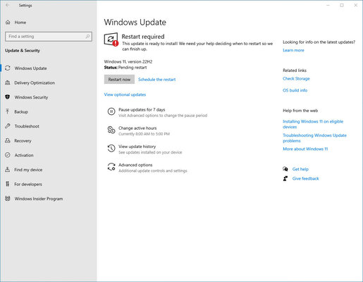Click the Home icon in sidebar
Image resolution: width=363 pixels, height=282 pixels.
(8, 23)
